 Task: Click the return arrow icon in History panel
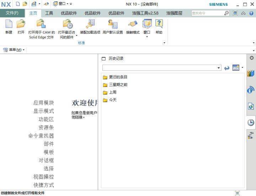click(x=227, y=68)
